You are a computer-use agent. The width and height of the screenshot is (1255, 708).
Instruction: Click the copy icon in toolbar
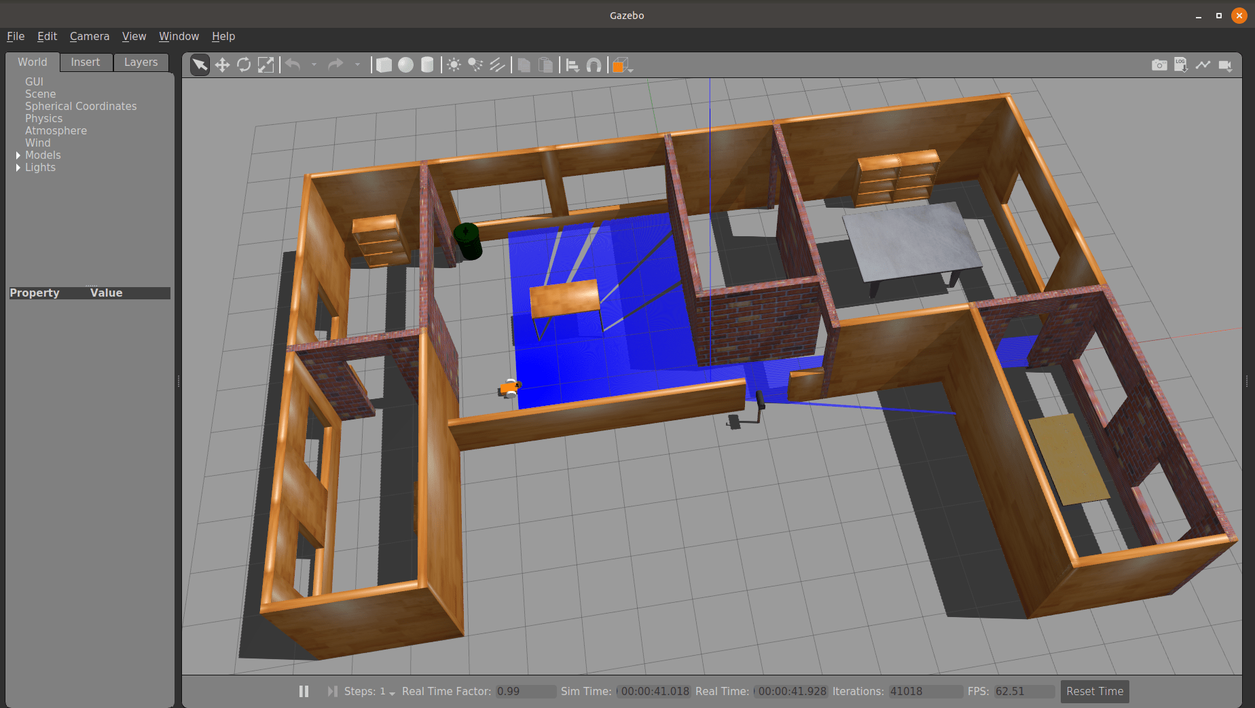[x=524, y=64]
